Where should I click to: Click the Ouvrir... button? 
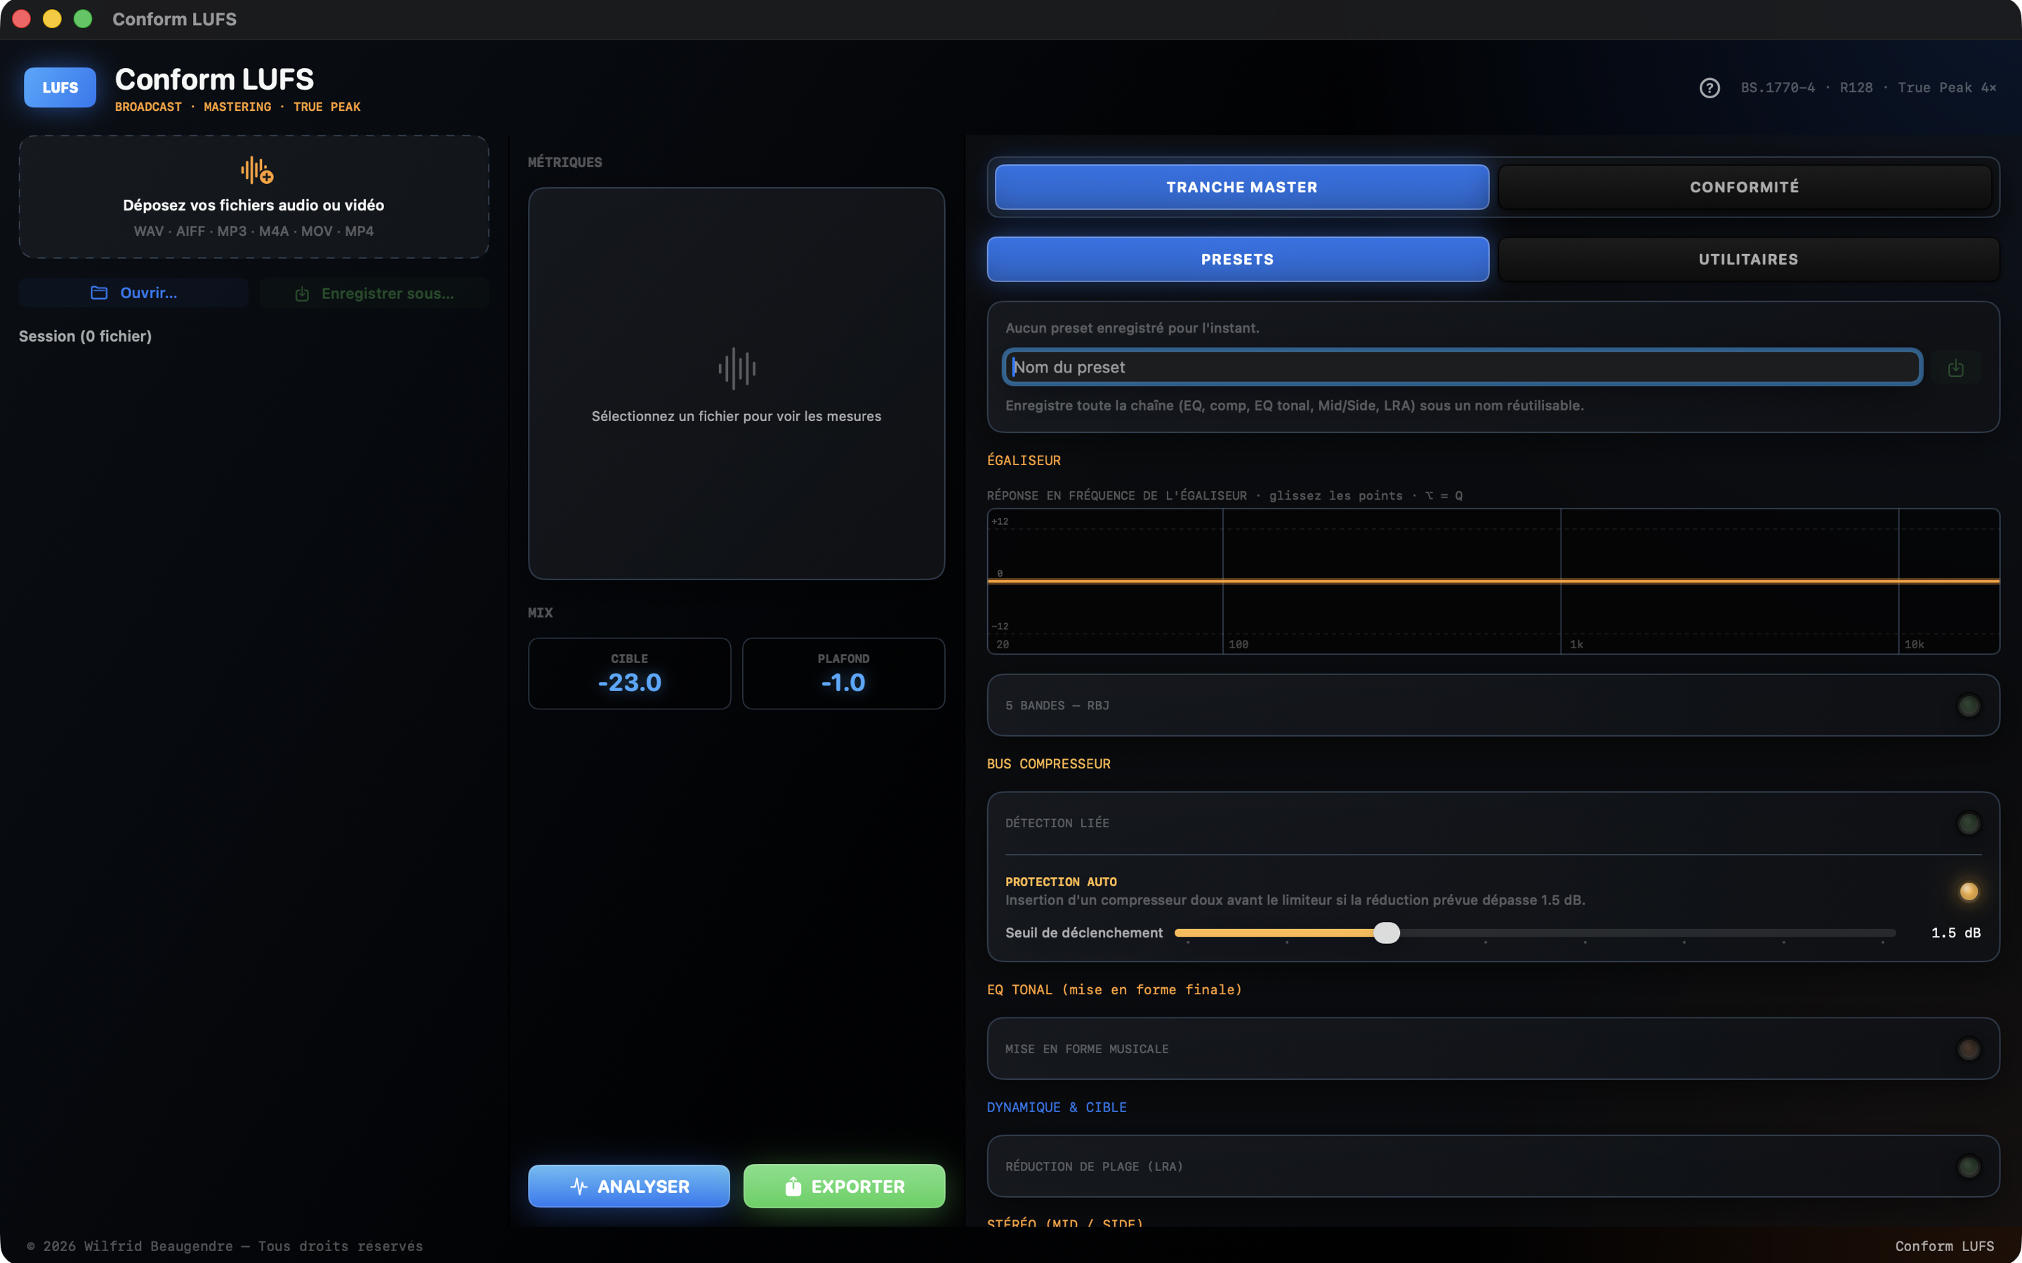(x=133, y=293)
